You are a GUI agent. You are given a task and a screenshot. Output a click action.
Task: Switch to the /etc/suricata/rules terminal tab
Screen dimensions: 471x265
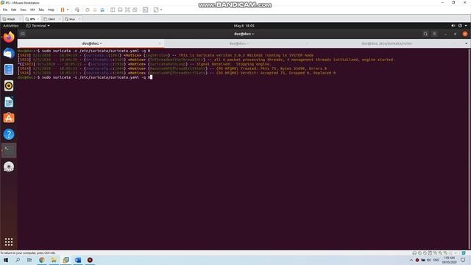[386, 43]
